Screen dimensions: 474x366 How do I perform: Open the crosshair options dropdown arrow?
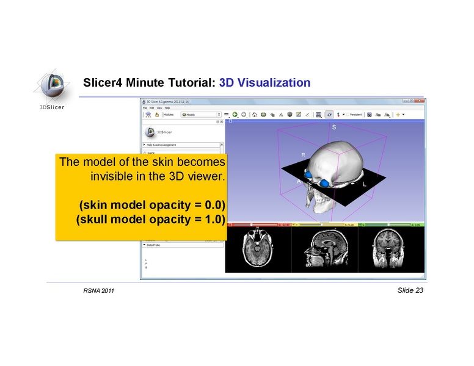(403, 115)
